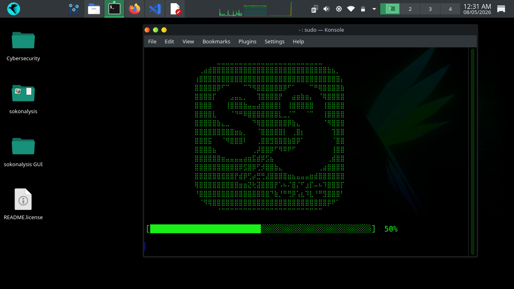Click the Konsole terminal icon in the panel
Image resolution: width=514 pixels, height=289 pixels.
114,9
